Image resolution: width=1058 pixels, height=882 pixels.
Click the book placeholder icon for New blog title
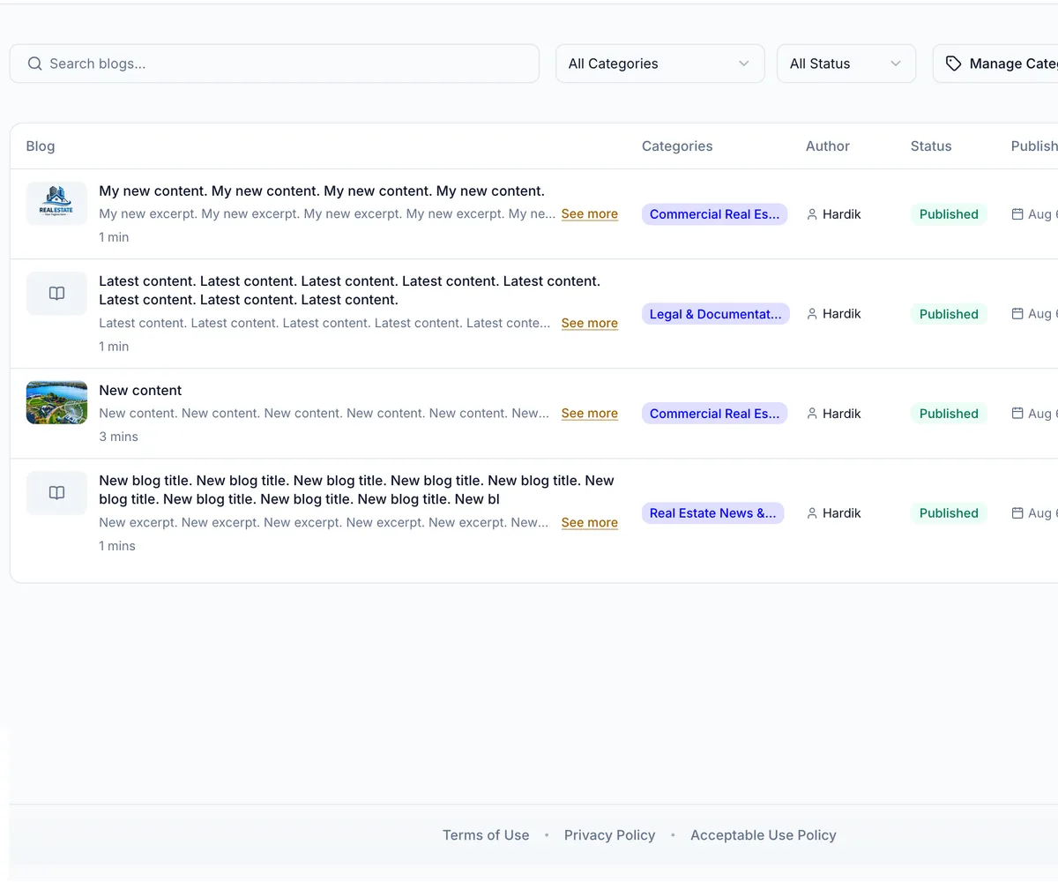pos(56,493)
